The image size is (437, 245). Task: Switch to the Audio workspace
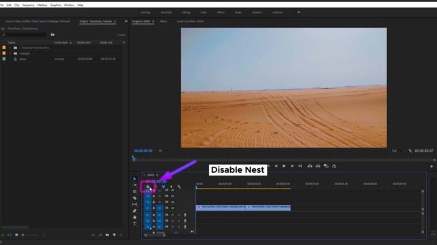(x=238, y=12)
